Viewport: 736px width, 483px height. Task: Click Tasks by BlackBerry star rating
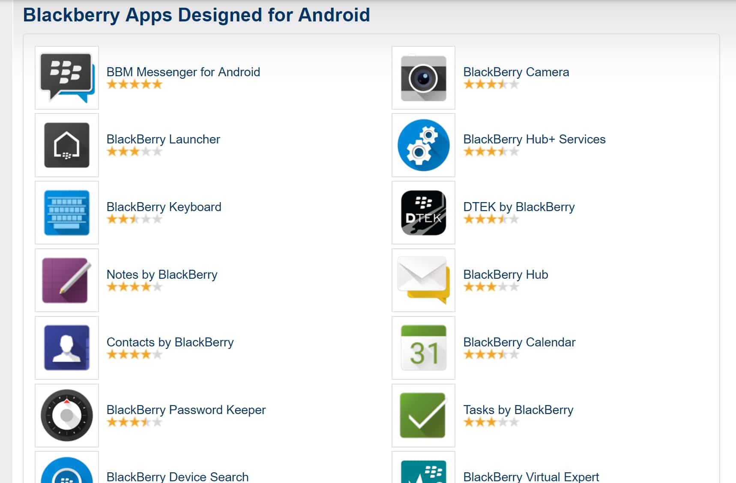tap(491, 422)
